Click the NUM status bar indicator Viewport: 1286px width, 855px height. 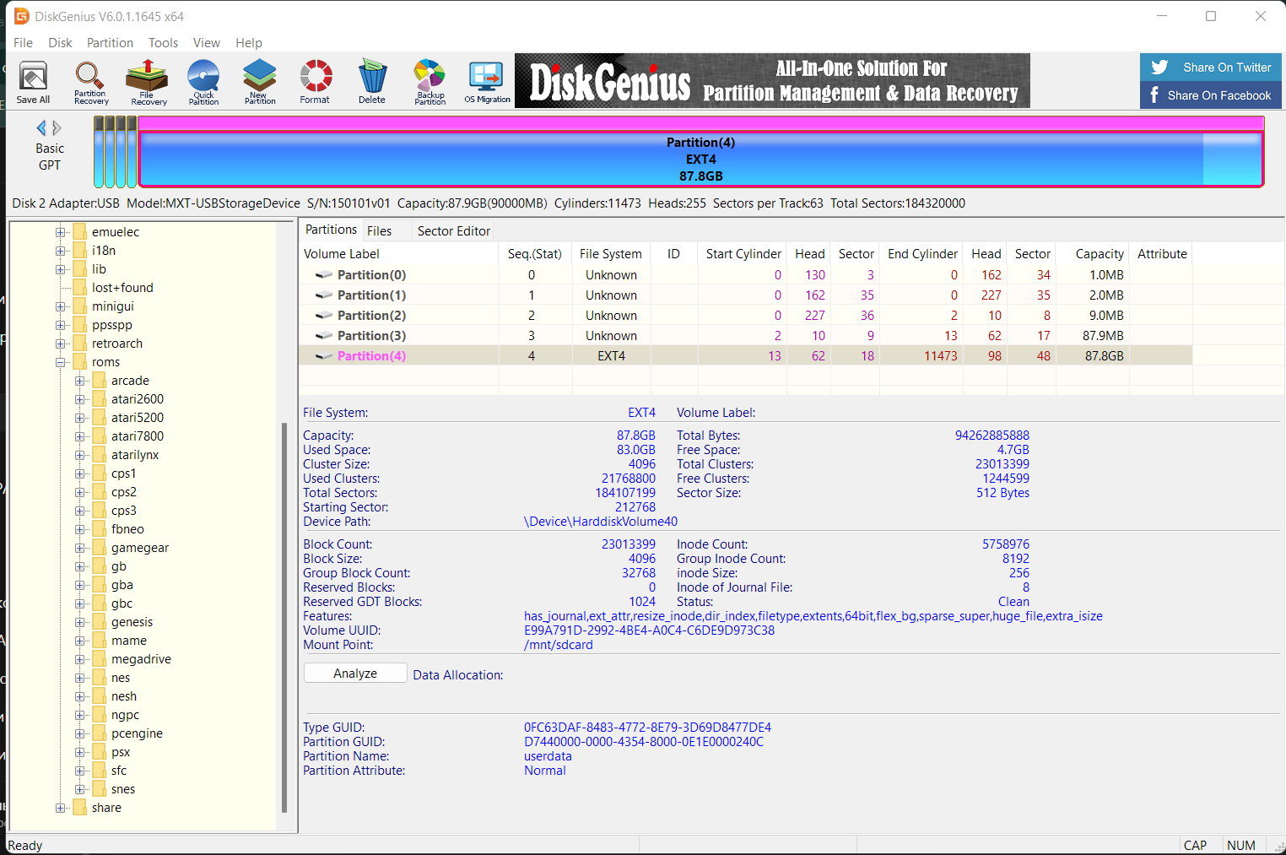click(1240, 846)
